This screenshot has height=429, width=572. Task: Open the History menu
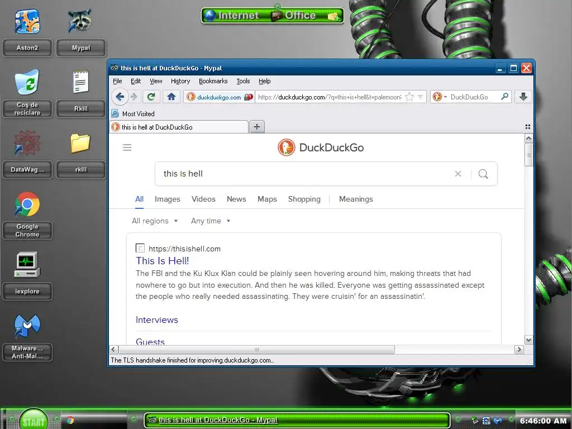point(180,81)
